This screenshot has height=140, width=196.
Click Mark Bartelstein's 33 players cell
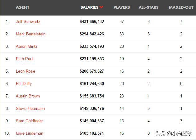coord(121,34)
